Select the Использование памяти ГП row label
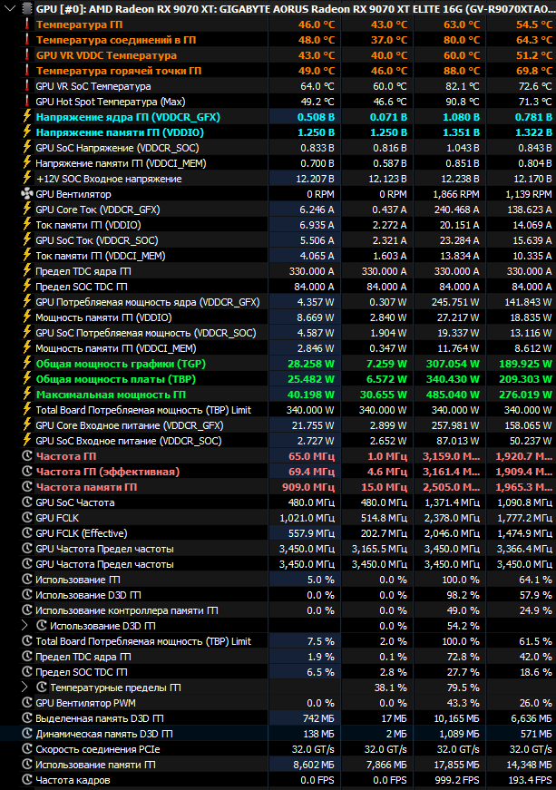The image size is (556, 790). 94,765
